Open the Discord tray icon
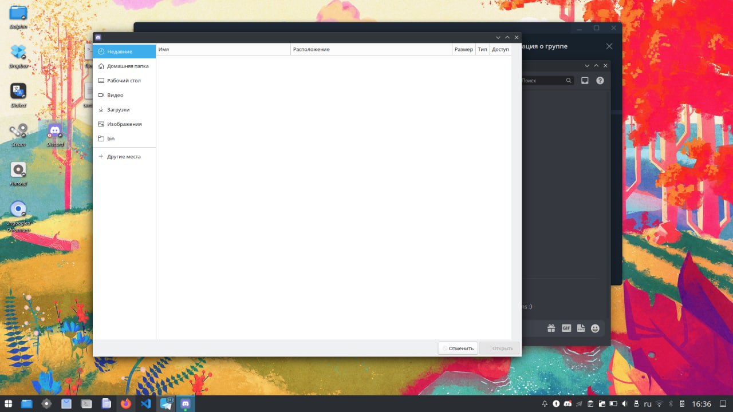The width and height of the screenshot is (733, 412). coord(568,403)
